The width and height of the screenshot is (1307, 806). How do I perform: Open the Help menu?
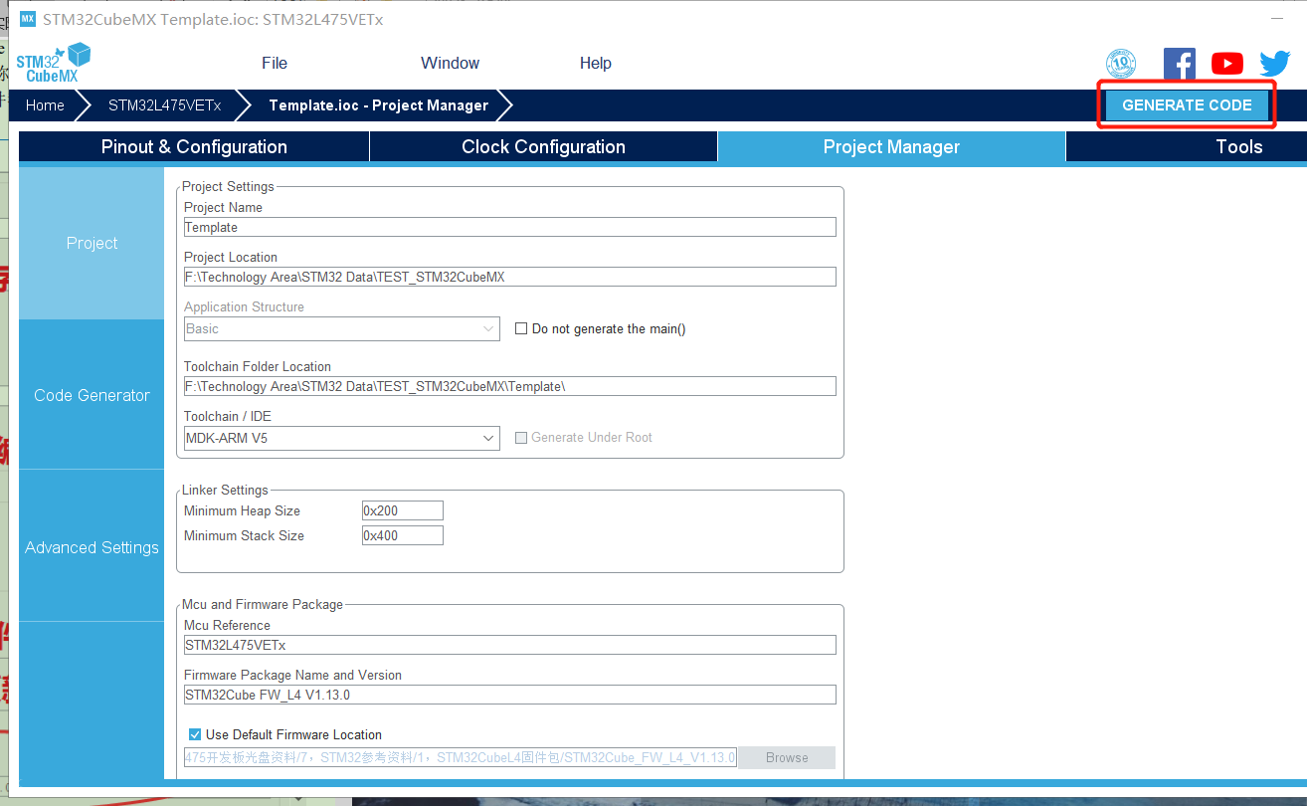pyautogui.click(x=596, y=63)
